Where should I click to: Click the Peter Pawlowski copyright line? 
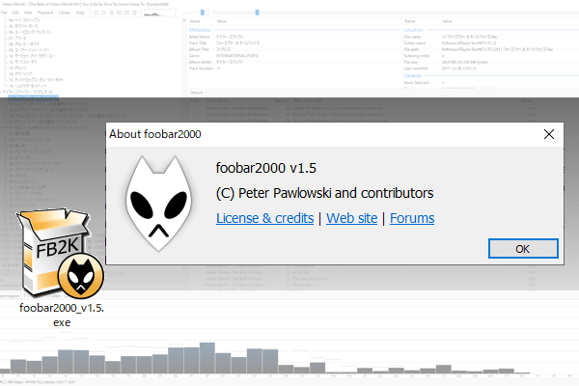(x=324, y=193)
